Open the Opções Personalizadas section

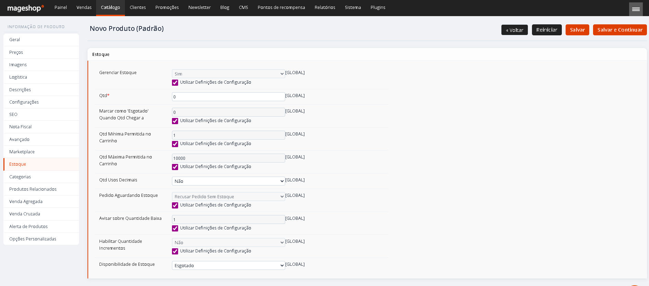click(x=41, y=239)
